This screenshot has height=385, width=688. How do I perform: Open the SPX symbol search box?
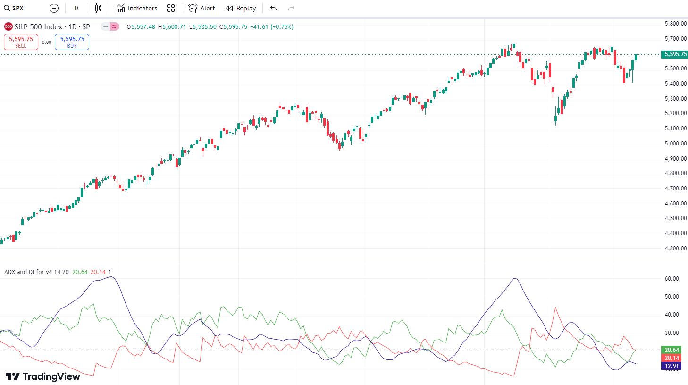click(14, 8)
